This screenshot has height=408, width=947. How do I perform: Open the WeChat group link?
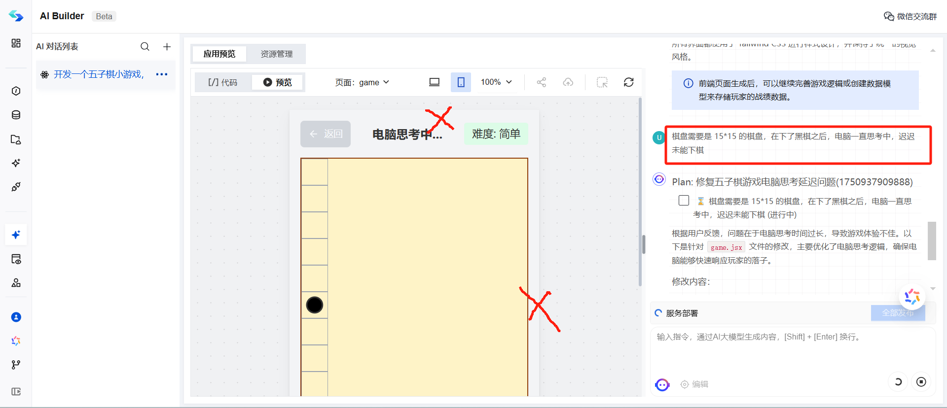[910, 16]
